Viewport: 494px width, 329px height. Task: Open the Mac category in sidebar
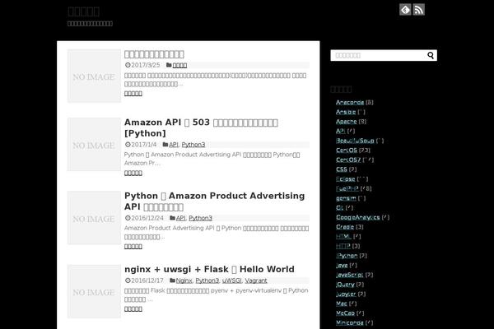341,304
